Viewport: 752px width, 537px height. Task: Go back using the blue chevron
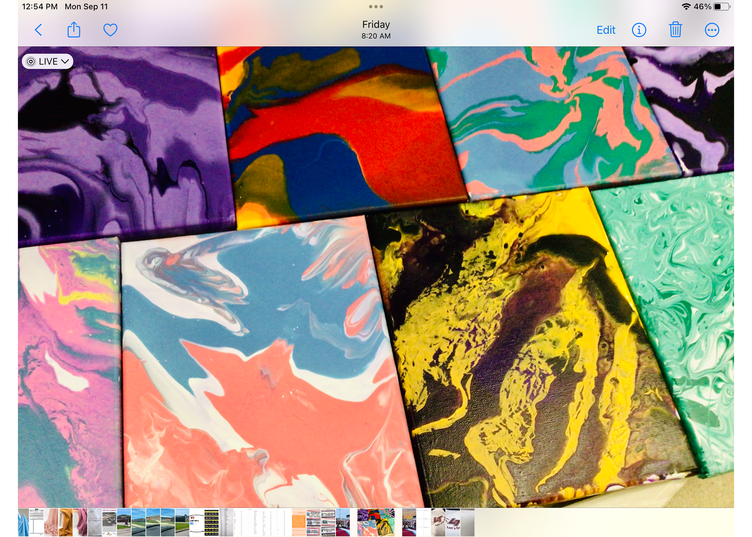point(39,30)
